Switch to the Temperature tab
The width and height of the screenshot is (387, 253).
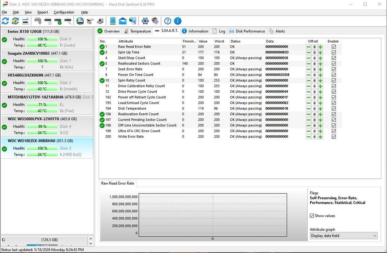137,31
